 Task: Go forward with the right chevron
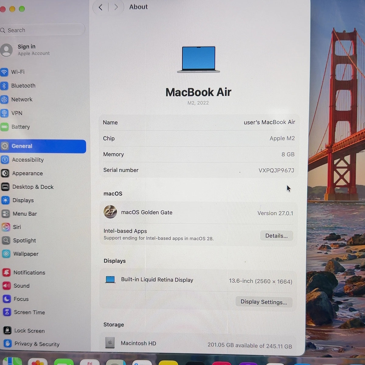pyautogui.click(x=116, y=7)
